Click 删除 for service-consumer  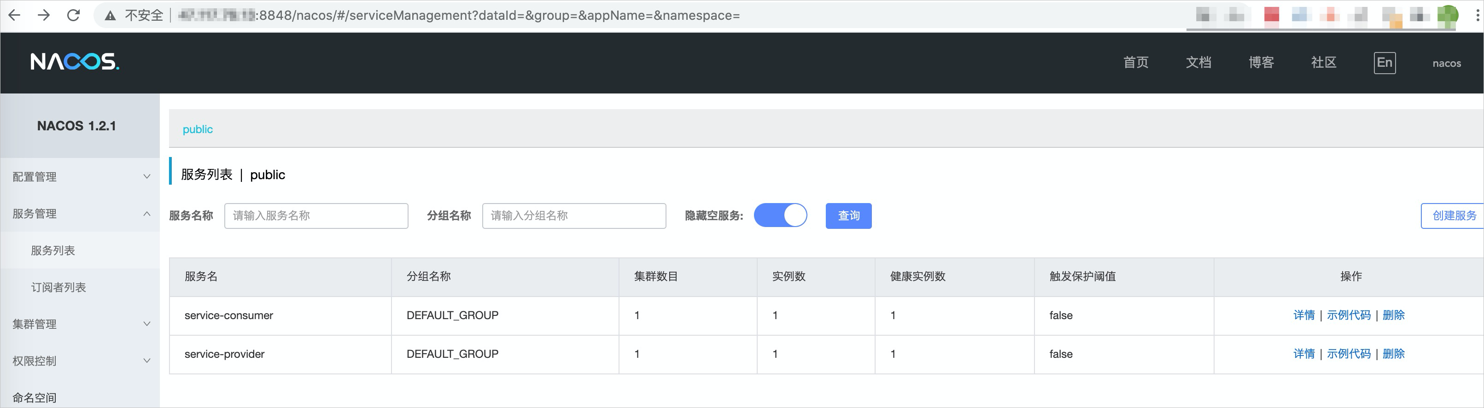[1394, 315]
